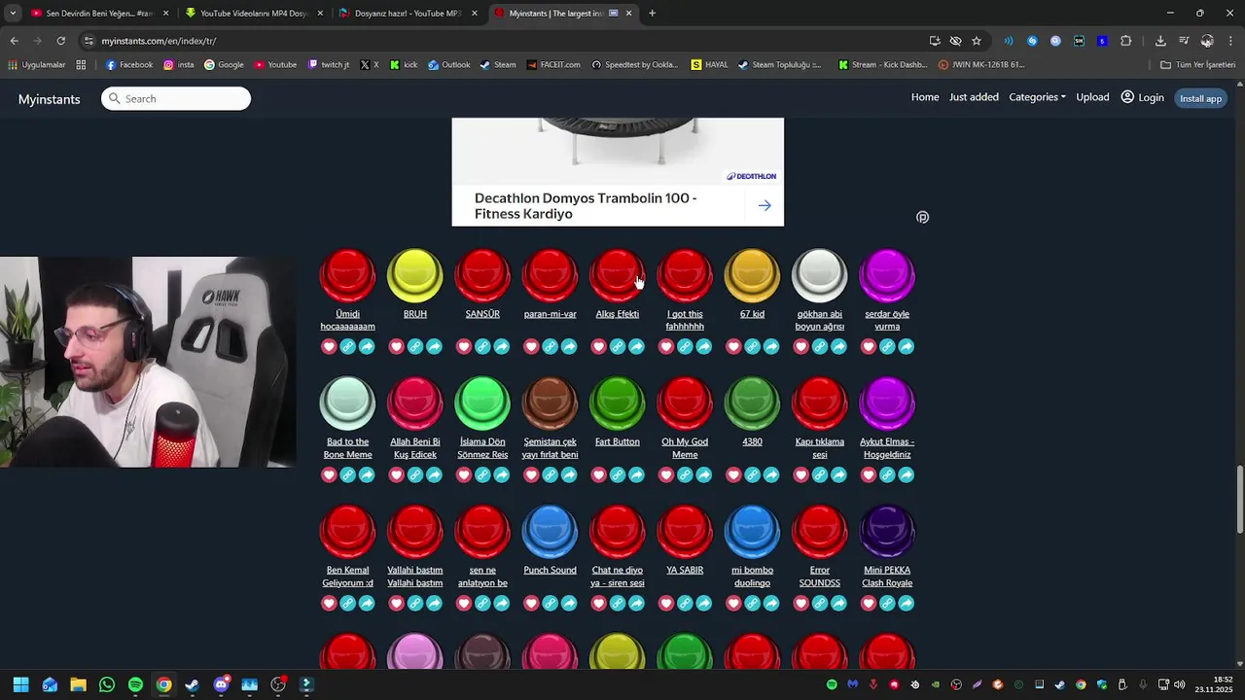Favorite the BRUH sound with heart
The height and width of the screenshot is (700, 1245).
tap(396, 346)
